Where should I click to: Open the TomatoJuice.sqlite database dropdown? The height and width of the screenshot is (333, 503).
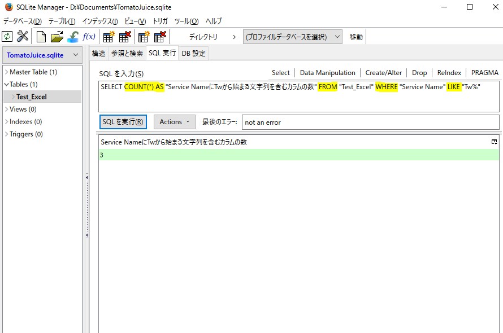click(x=43, y=55)
